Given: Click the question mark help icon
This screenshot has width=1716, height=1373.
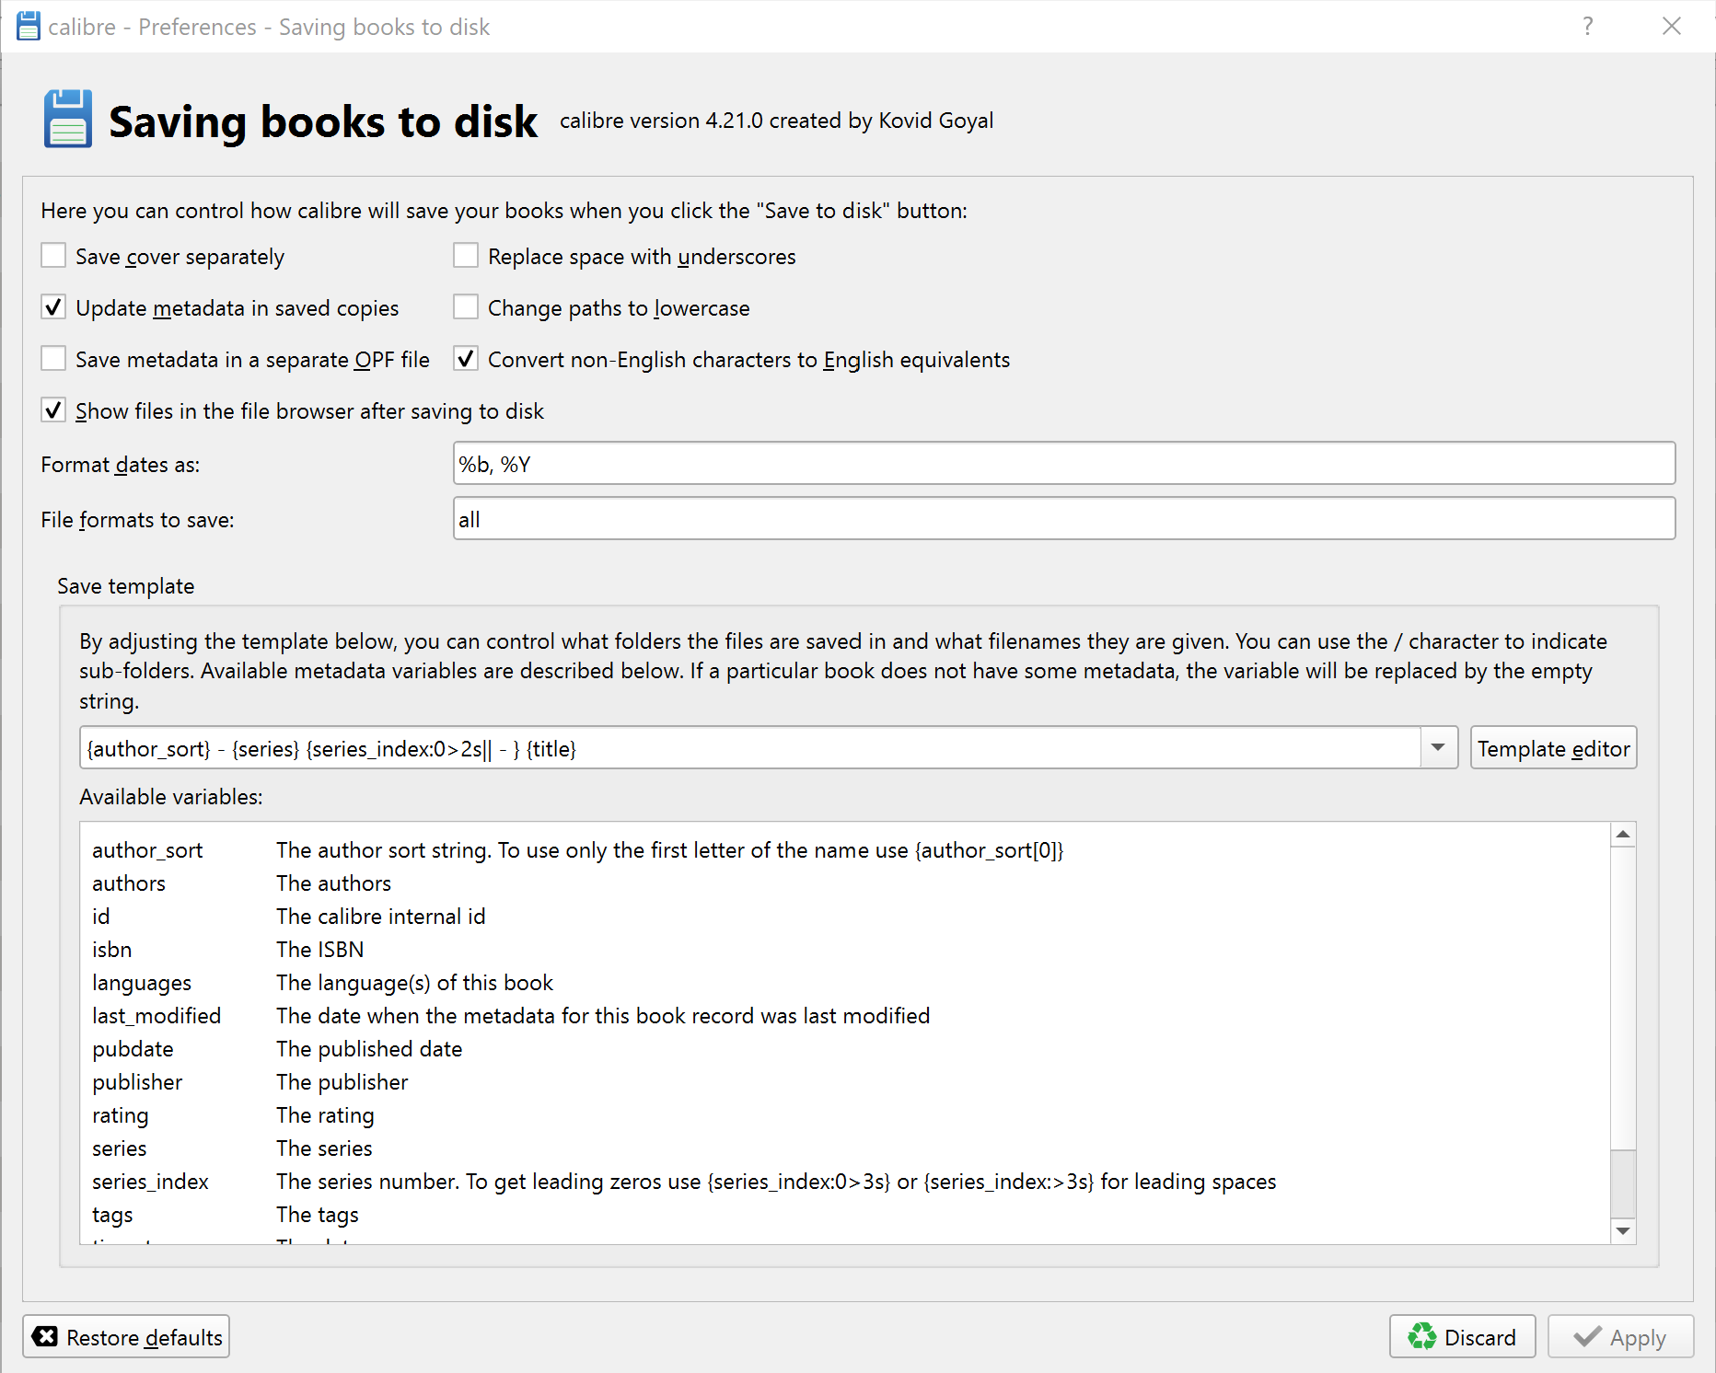Looking at the screenshot, I should point(1587,26).
